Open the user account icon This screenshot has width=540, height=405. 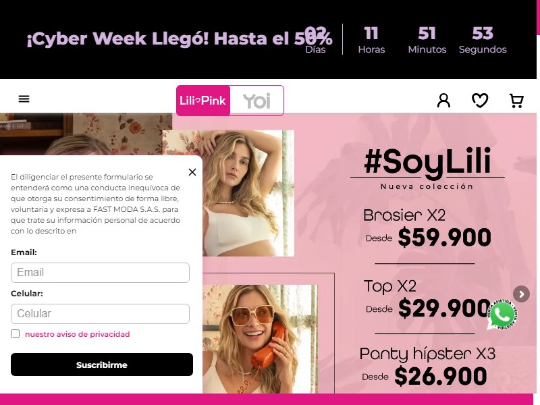point(443,101)
